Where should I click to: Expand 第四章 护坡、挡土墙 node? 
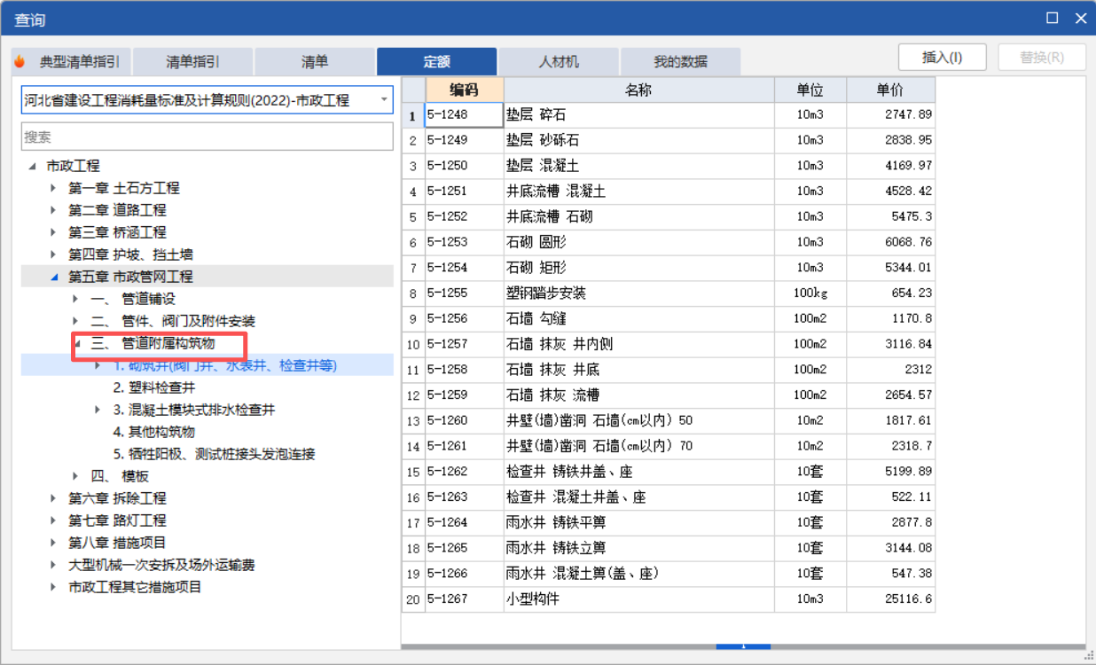point(53,254)
